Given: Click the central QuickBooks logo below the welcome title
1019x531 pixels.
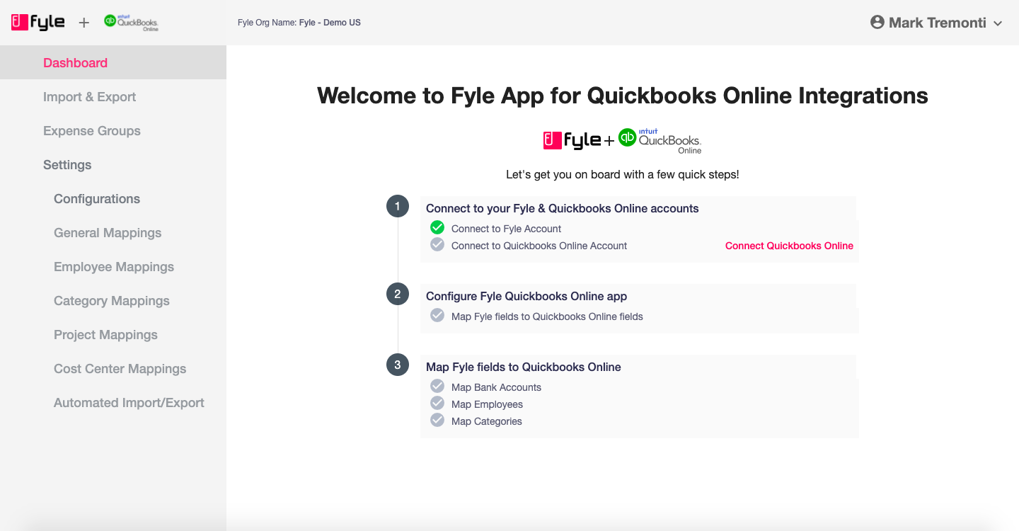Looking at the screenshot, I should point(660,141).
